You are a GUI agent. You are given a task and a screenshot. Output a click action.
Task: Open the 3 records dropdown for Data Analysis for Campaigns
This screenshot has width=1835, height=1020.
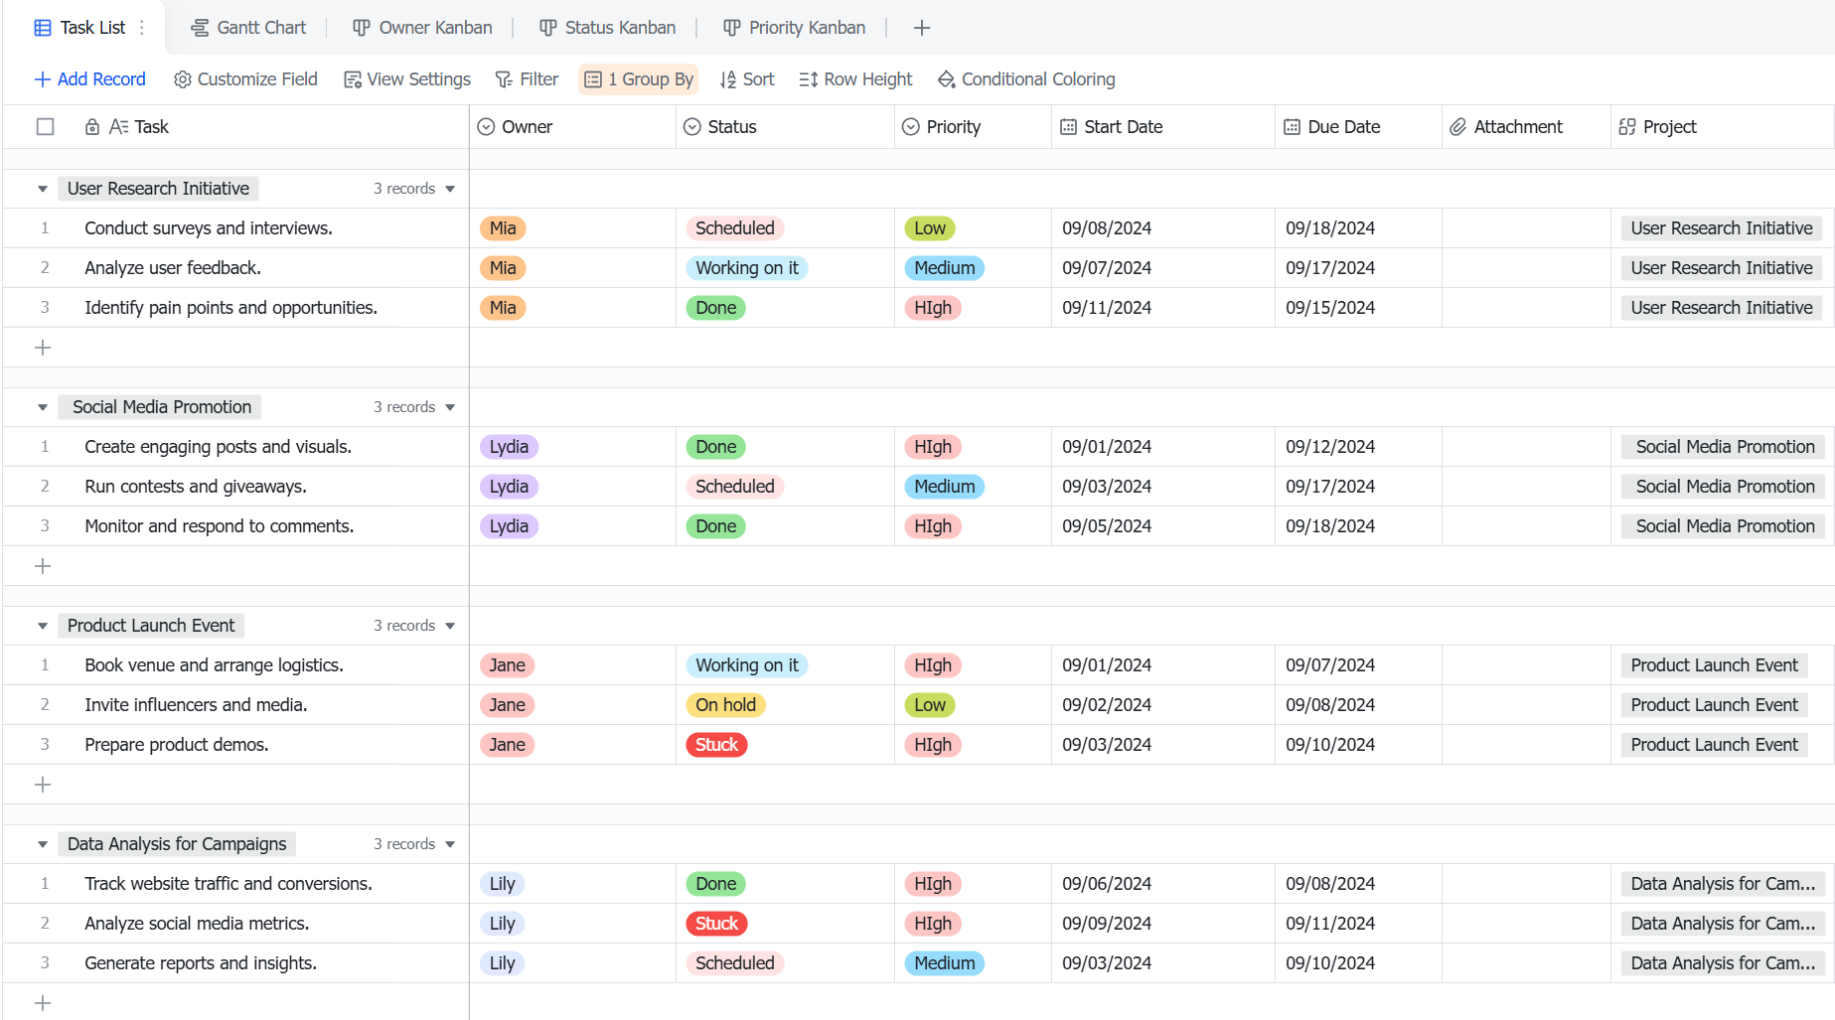pyautogui.click(x=414, y=844)
